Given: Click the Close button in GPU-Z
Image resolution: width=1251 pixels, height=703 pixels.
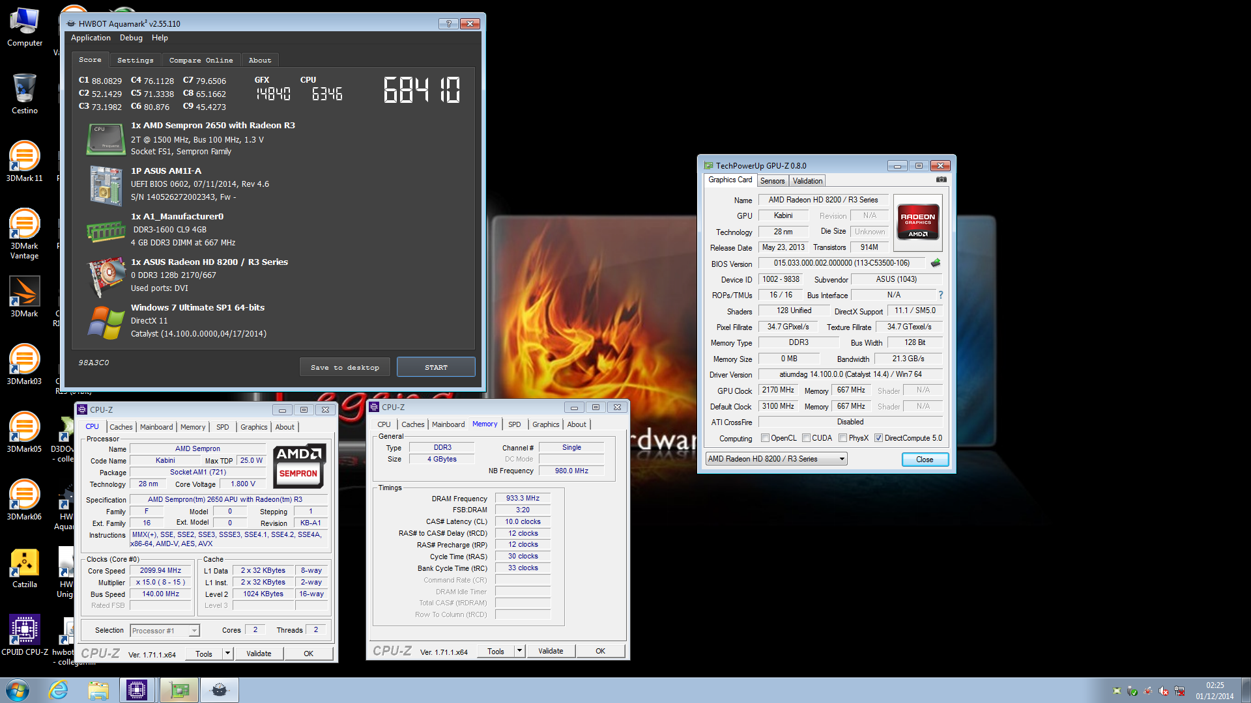Looking at the screenshot, I should click(925, 460).
